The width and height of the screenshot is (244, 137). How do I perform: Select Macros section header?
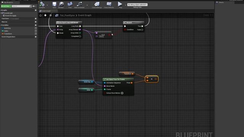coord(4,22)
